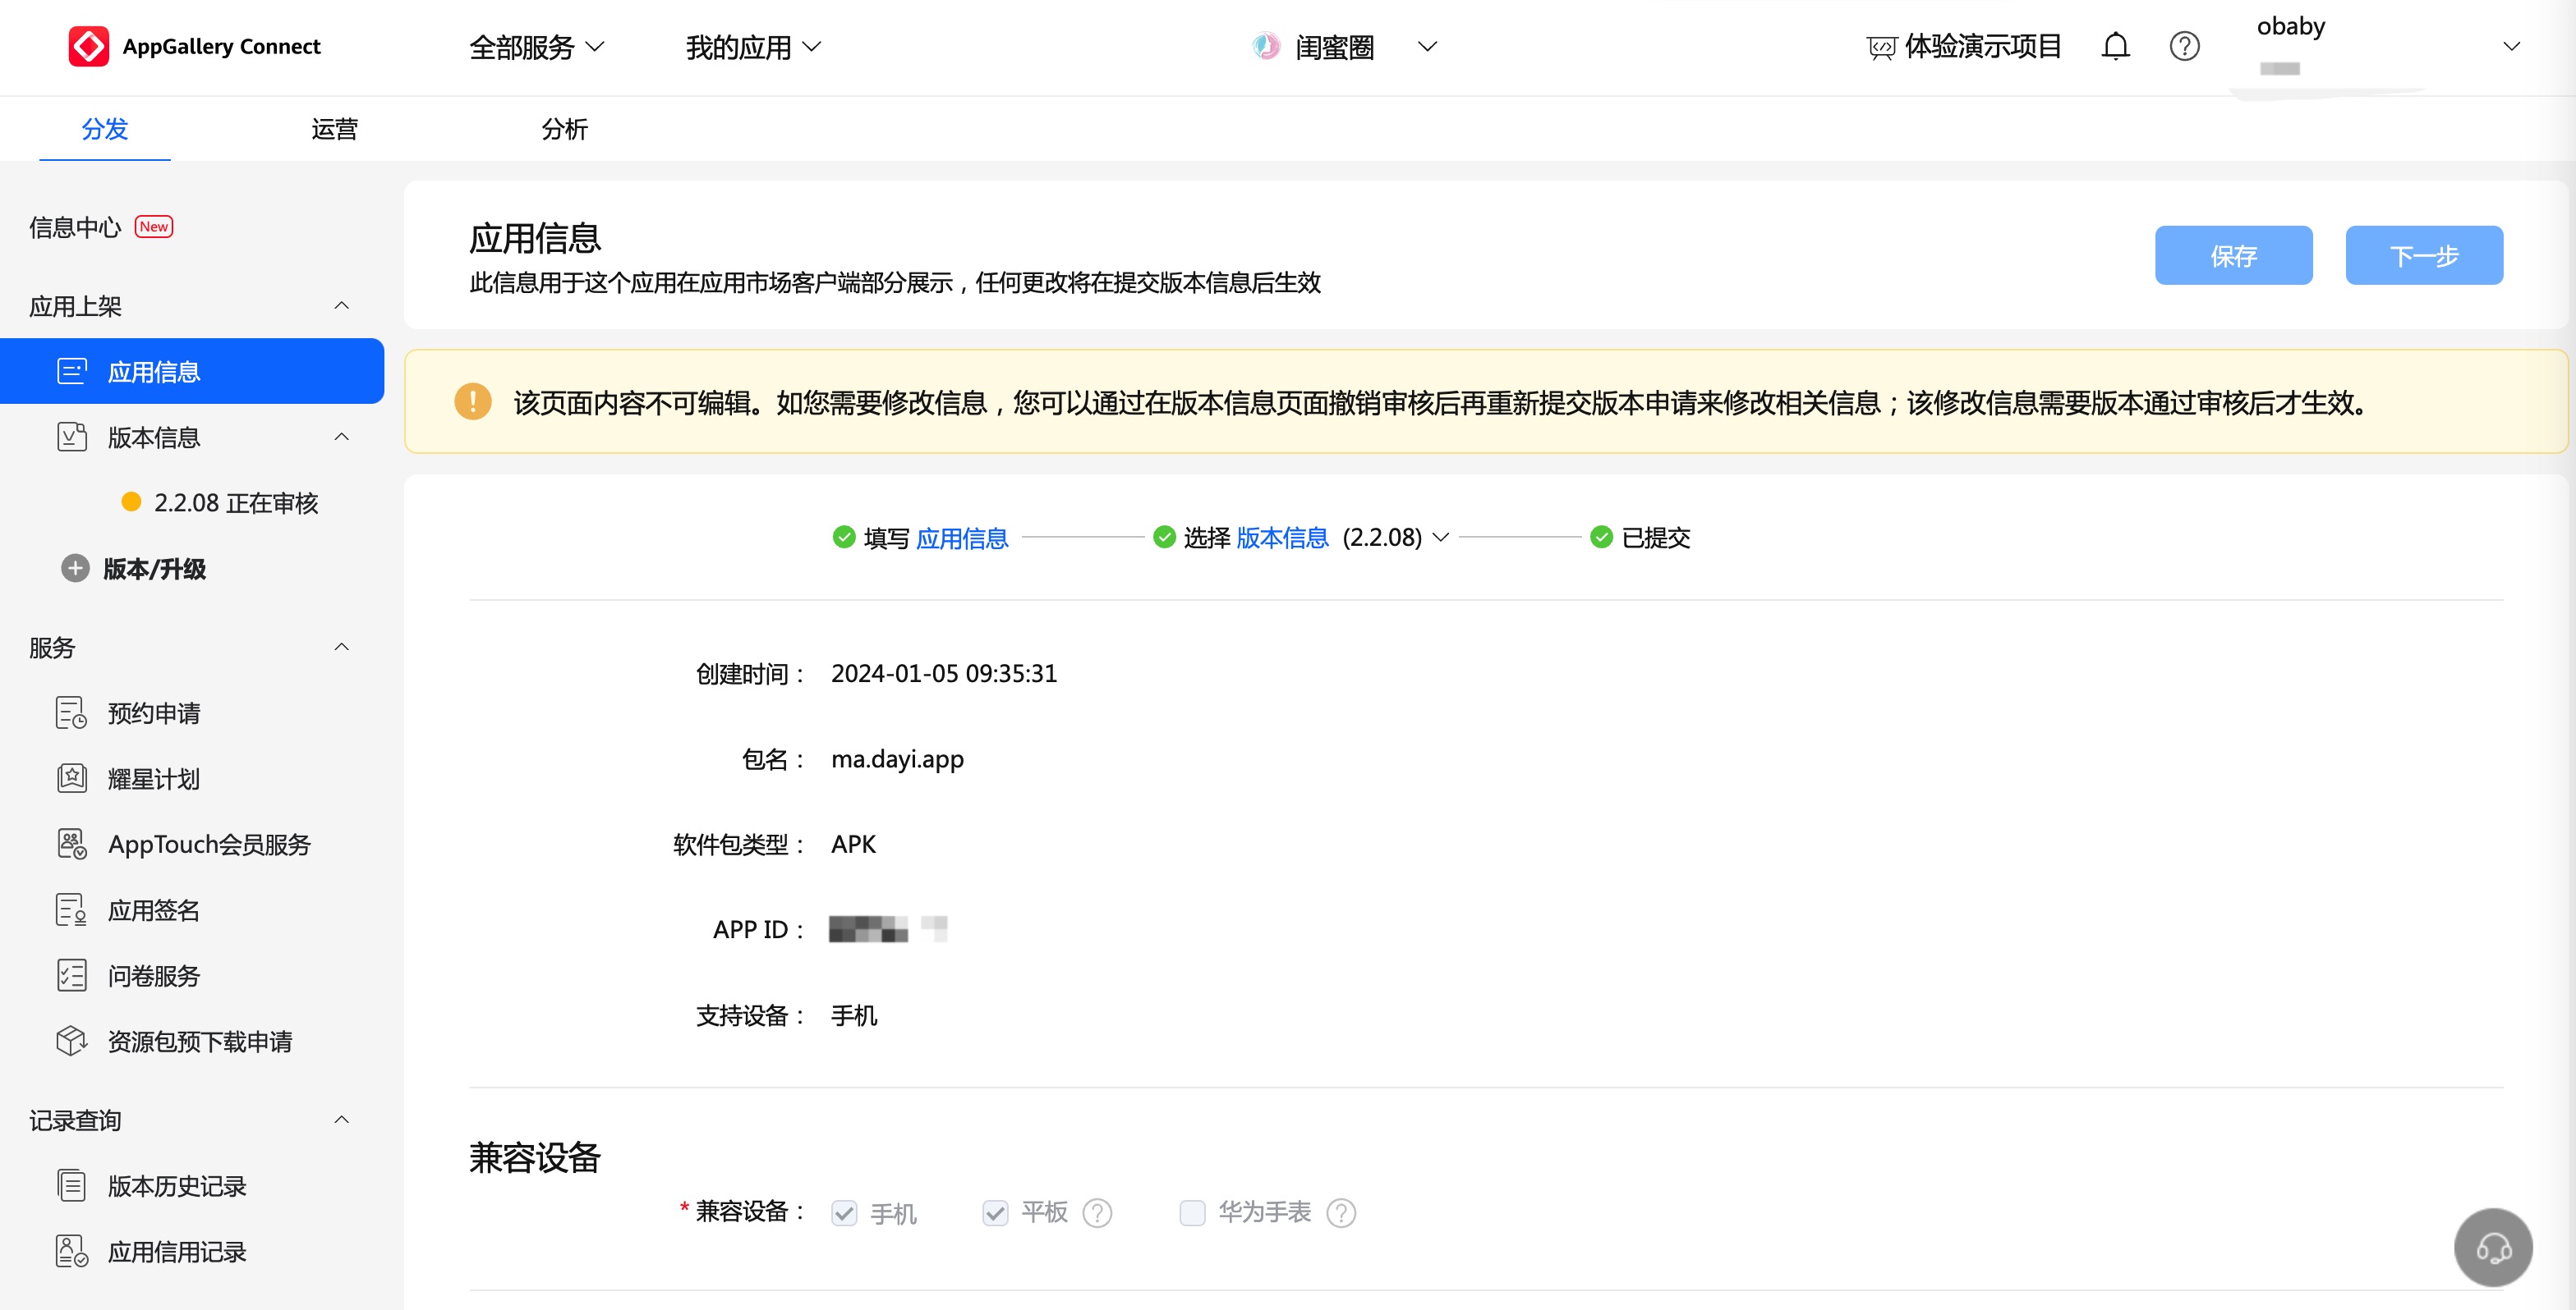
Task: Click the customer service headset icon
Action: pos(2492,1247)
